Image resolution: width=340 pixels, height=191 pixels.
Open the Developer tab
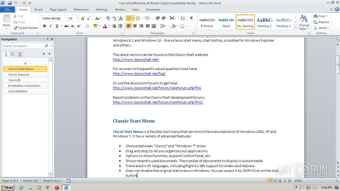click(x=153, y=10)
